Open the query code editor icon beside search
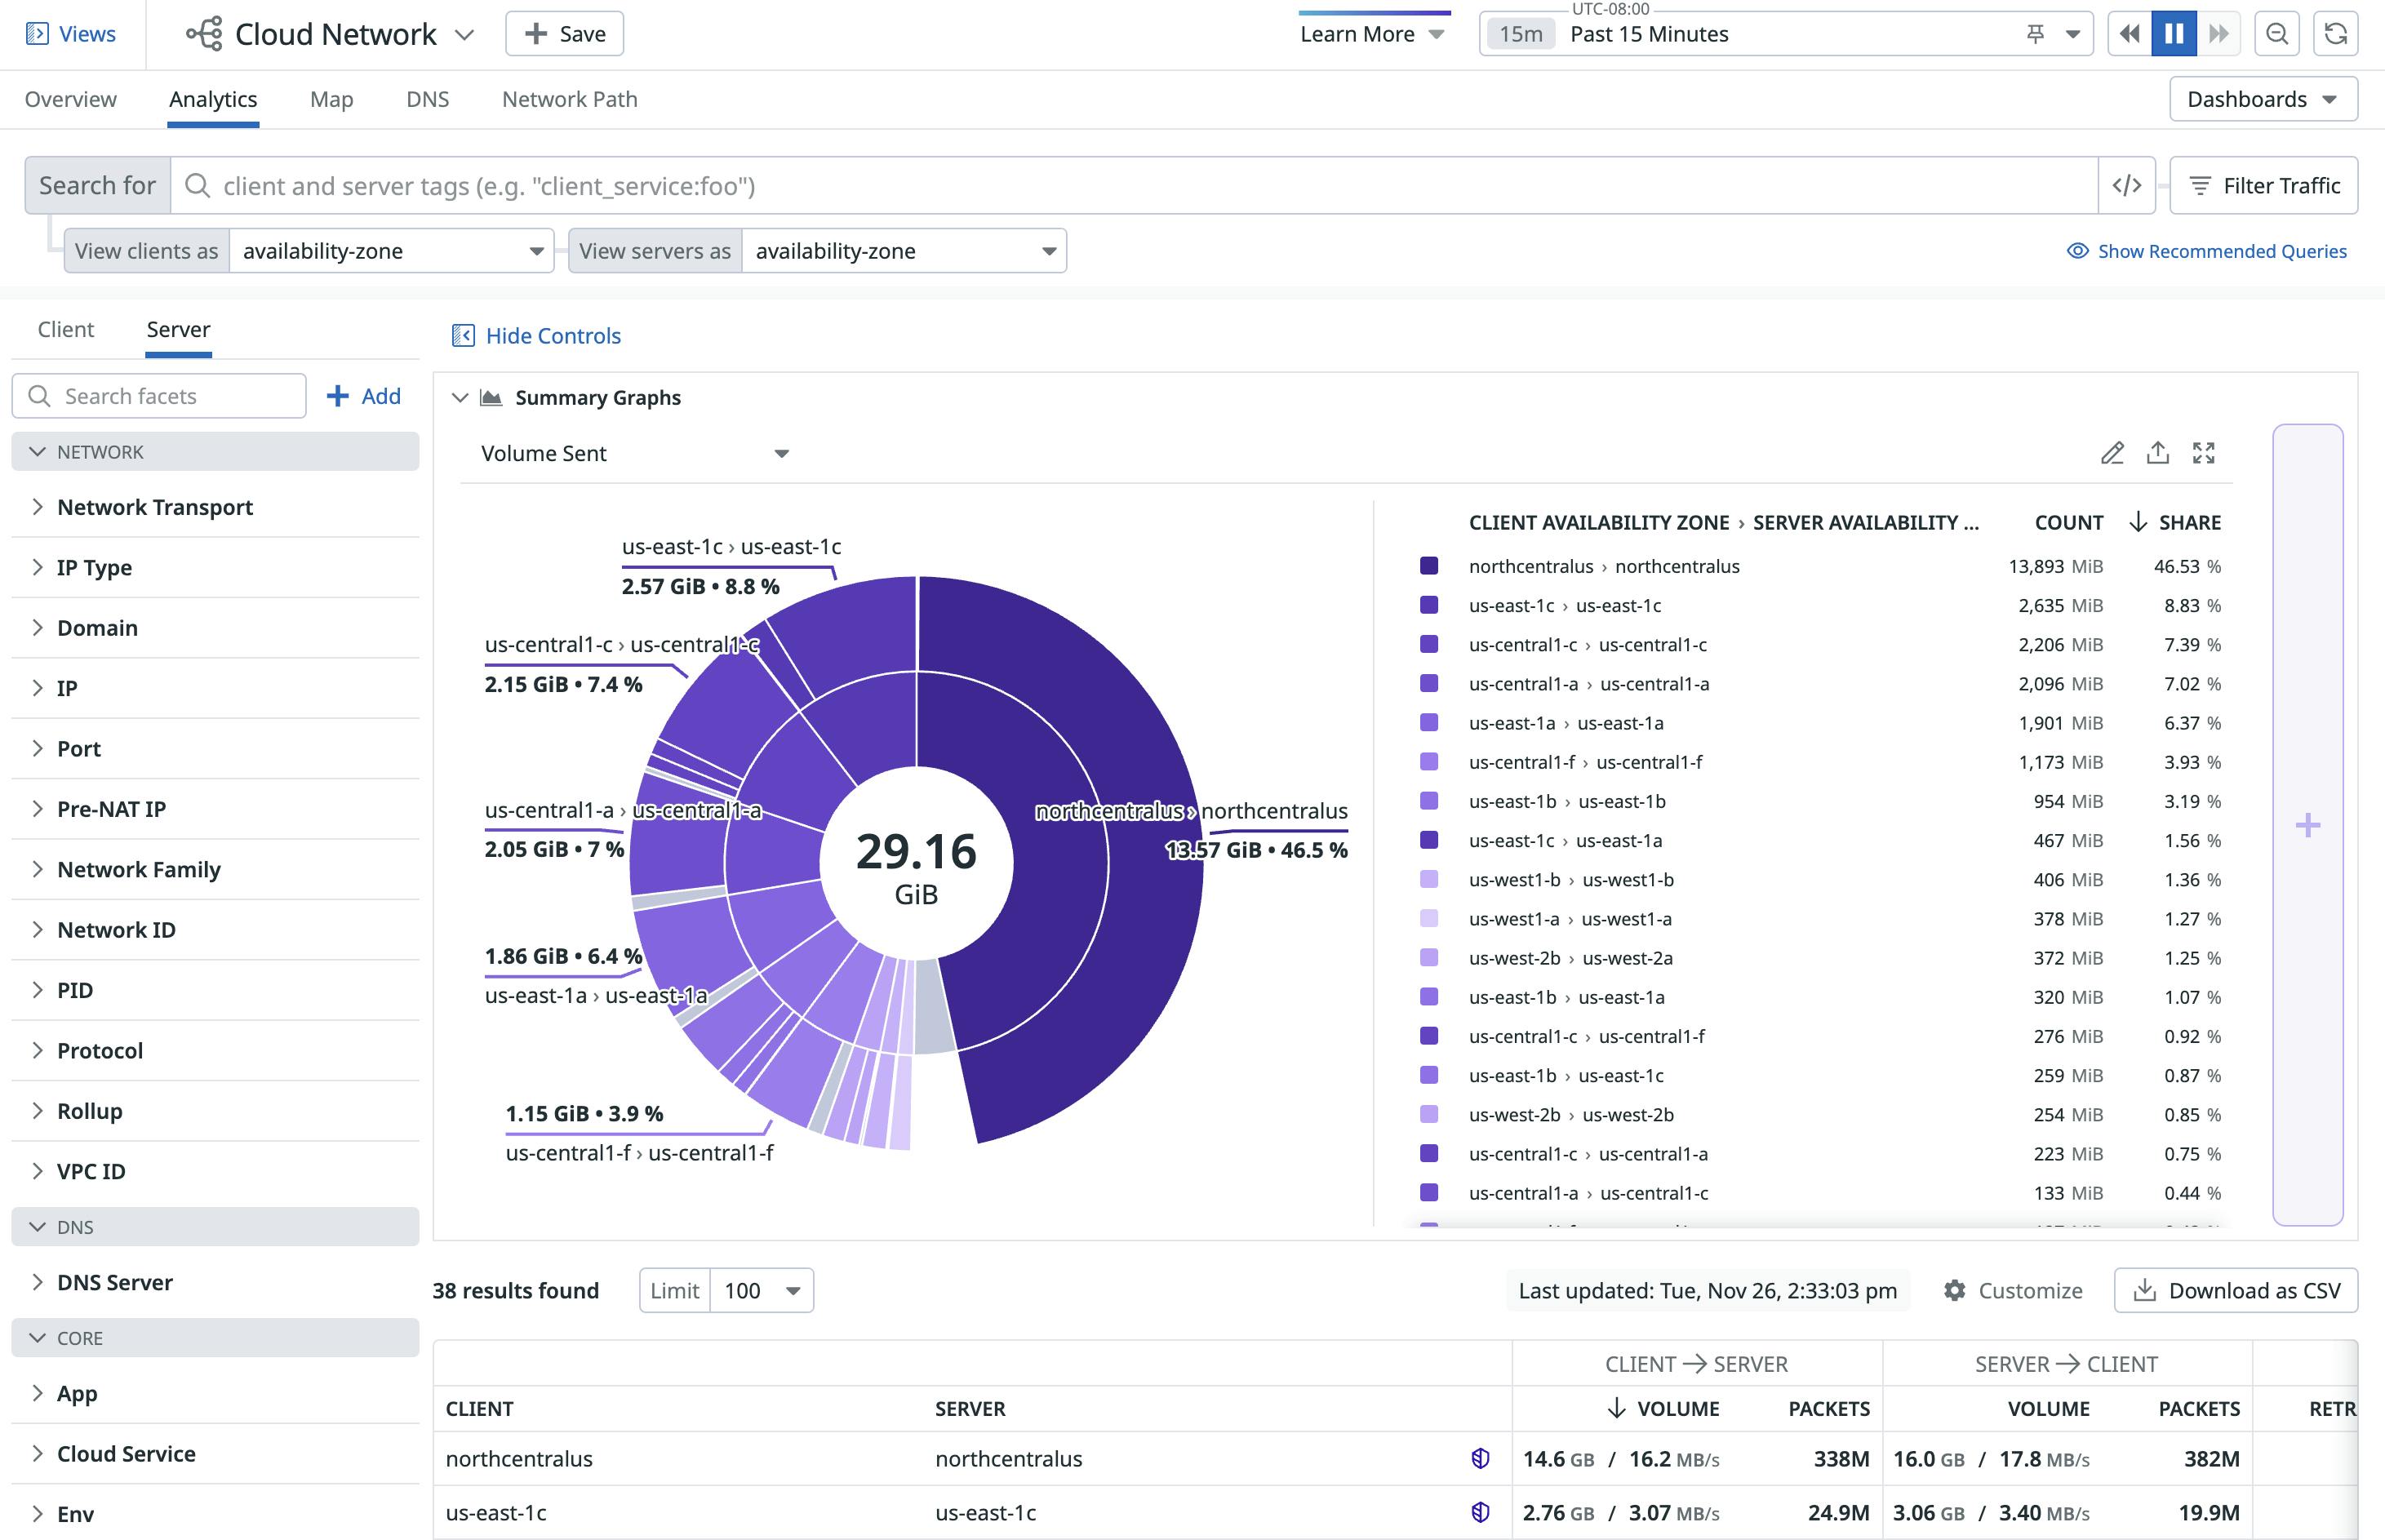This screenshot has width=2385, height=1540. click(2126, 185)
